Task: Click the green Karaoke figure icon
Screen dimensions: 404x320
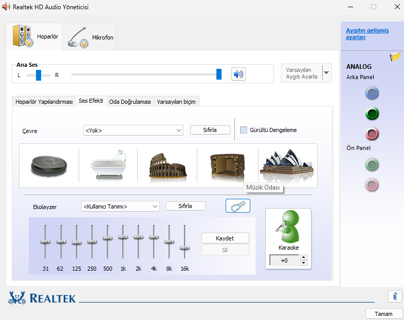Action: (288, 227)
